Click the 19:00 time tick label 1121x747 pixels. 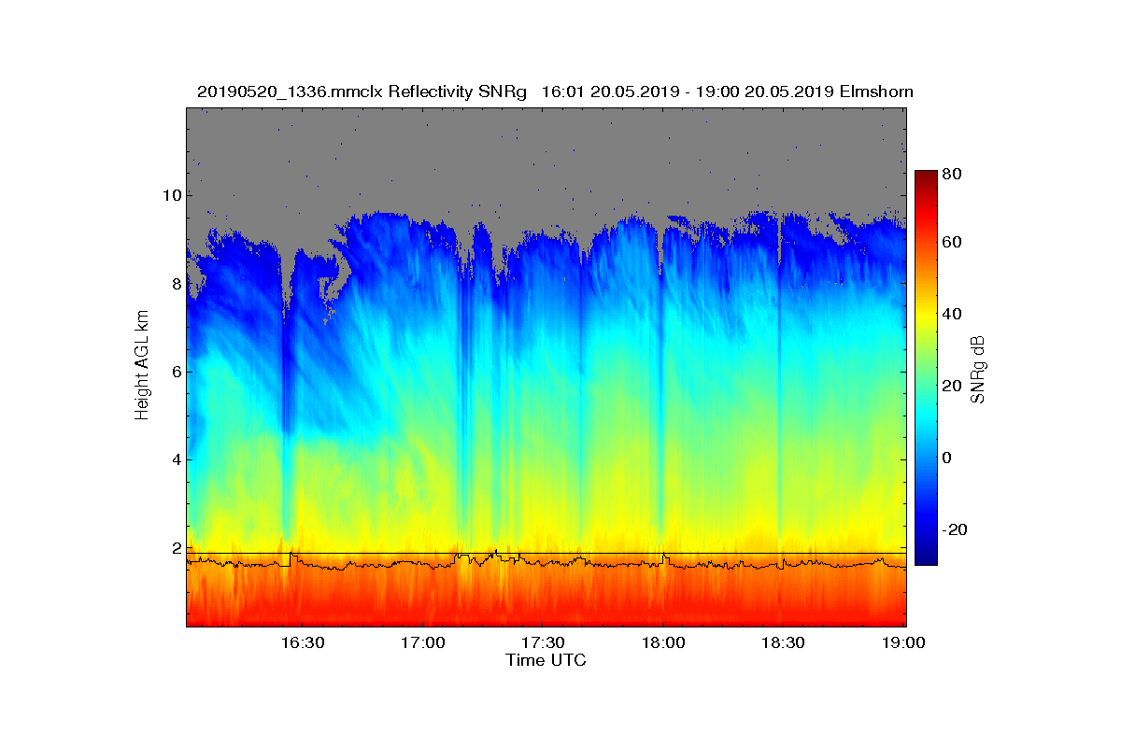point(903,642)
